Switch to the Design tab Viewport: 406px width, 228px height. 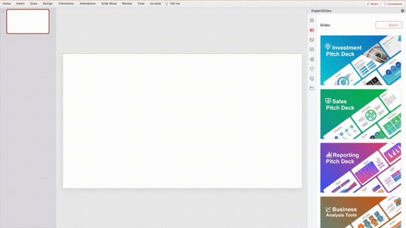pyautogui.click(x=48, y=4)
